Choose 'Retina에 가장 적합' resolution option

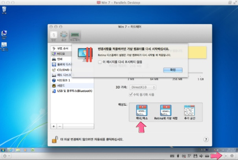point(166,112)
